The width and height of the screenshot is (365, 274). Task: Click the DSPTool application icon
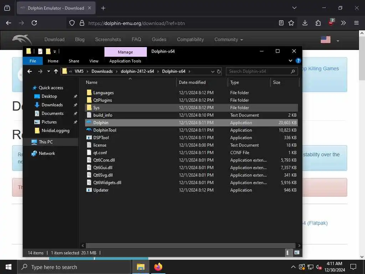[89, 137]
